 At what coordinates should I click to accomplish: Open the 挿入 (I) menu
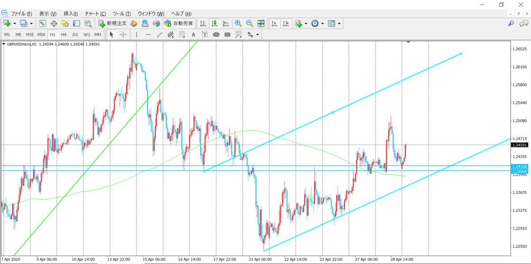coord(71,14)
